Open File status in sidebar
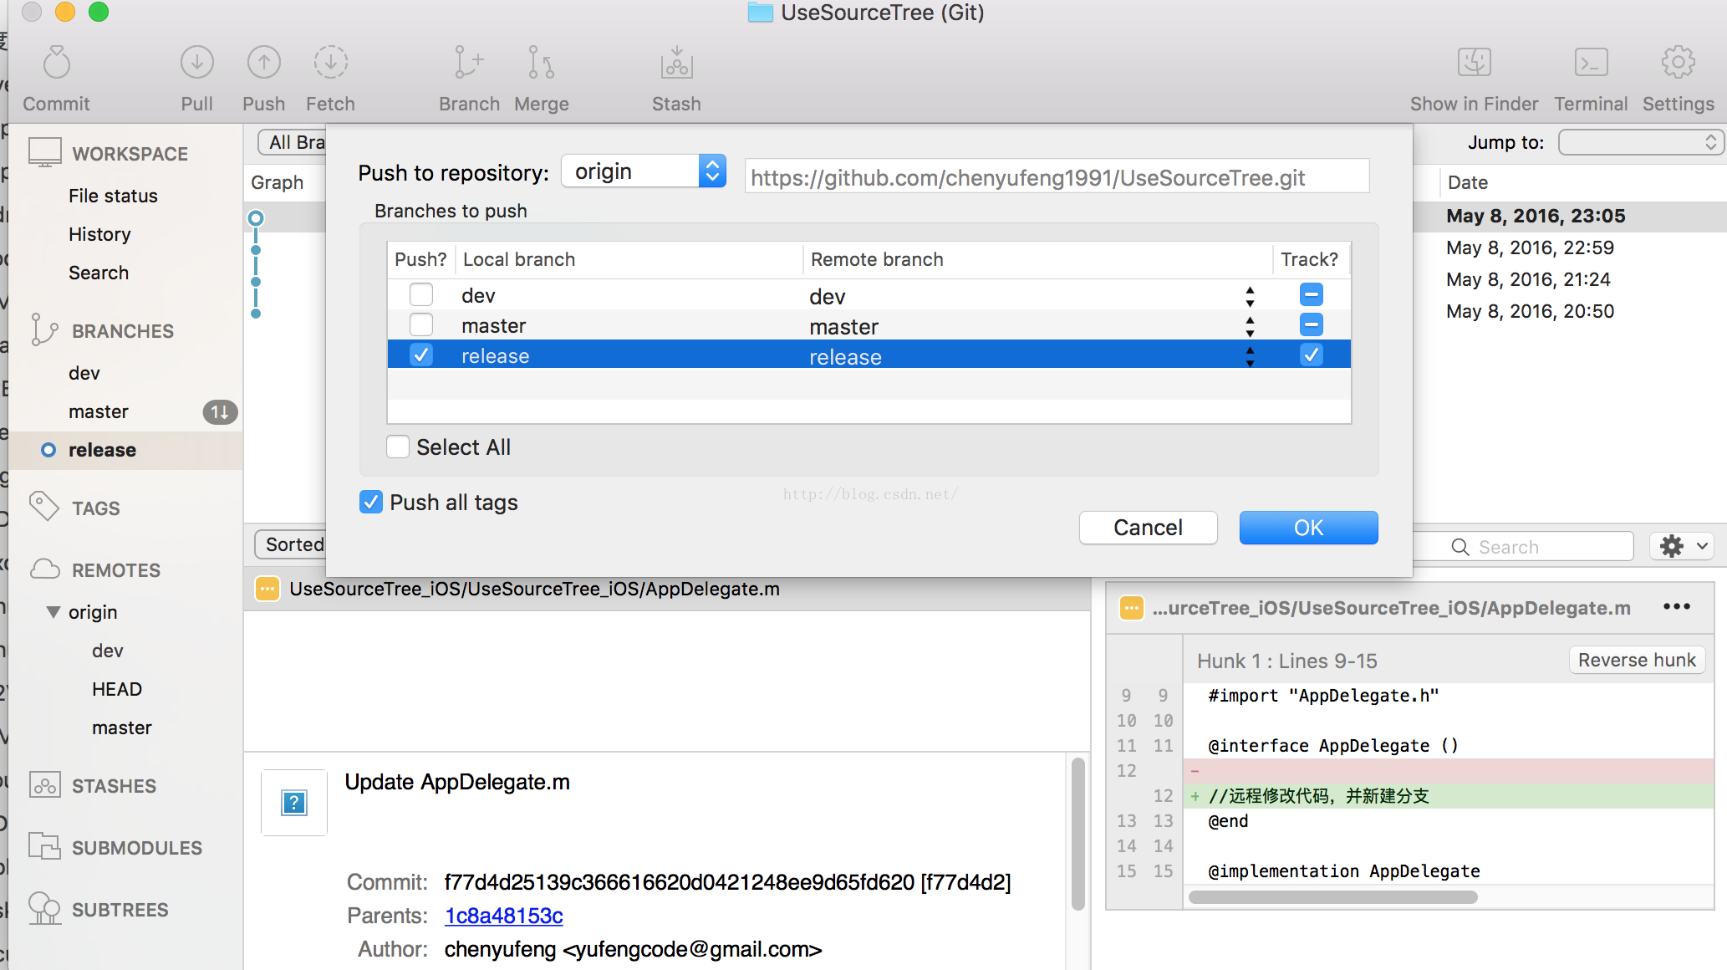 pos(113,196)
